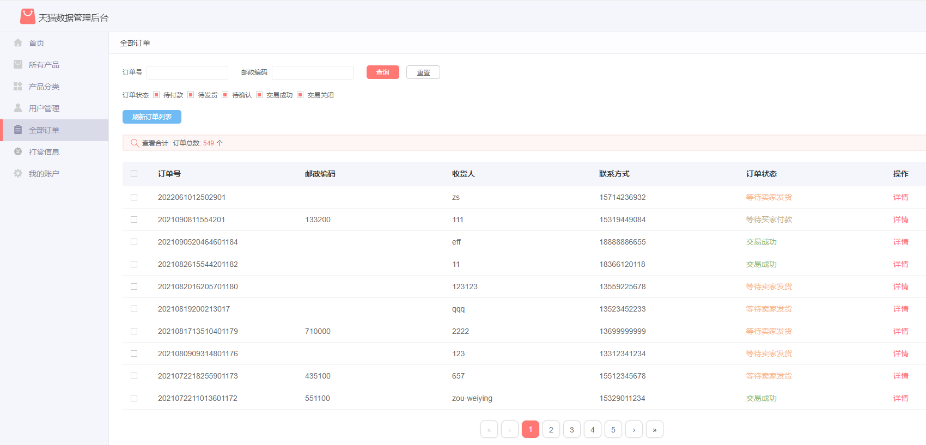Tick the checkbox for order 2021081713510401179

click(134, 331)
